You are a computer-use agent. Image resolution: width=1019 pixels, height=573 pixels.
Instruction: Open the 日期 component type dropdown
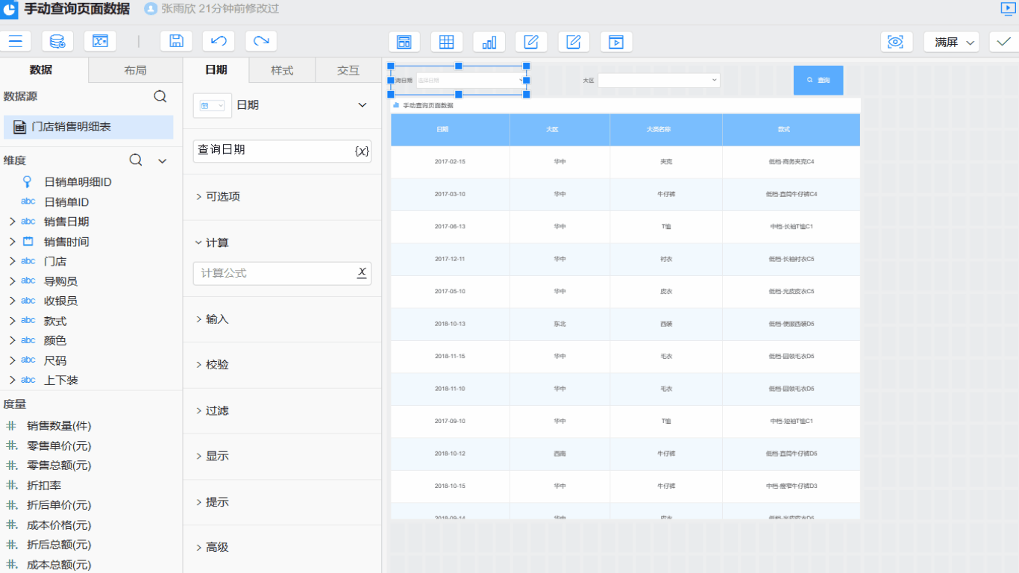click(363, 105)
